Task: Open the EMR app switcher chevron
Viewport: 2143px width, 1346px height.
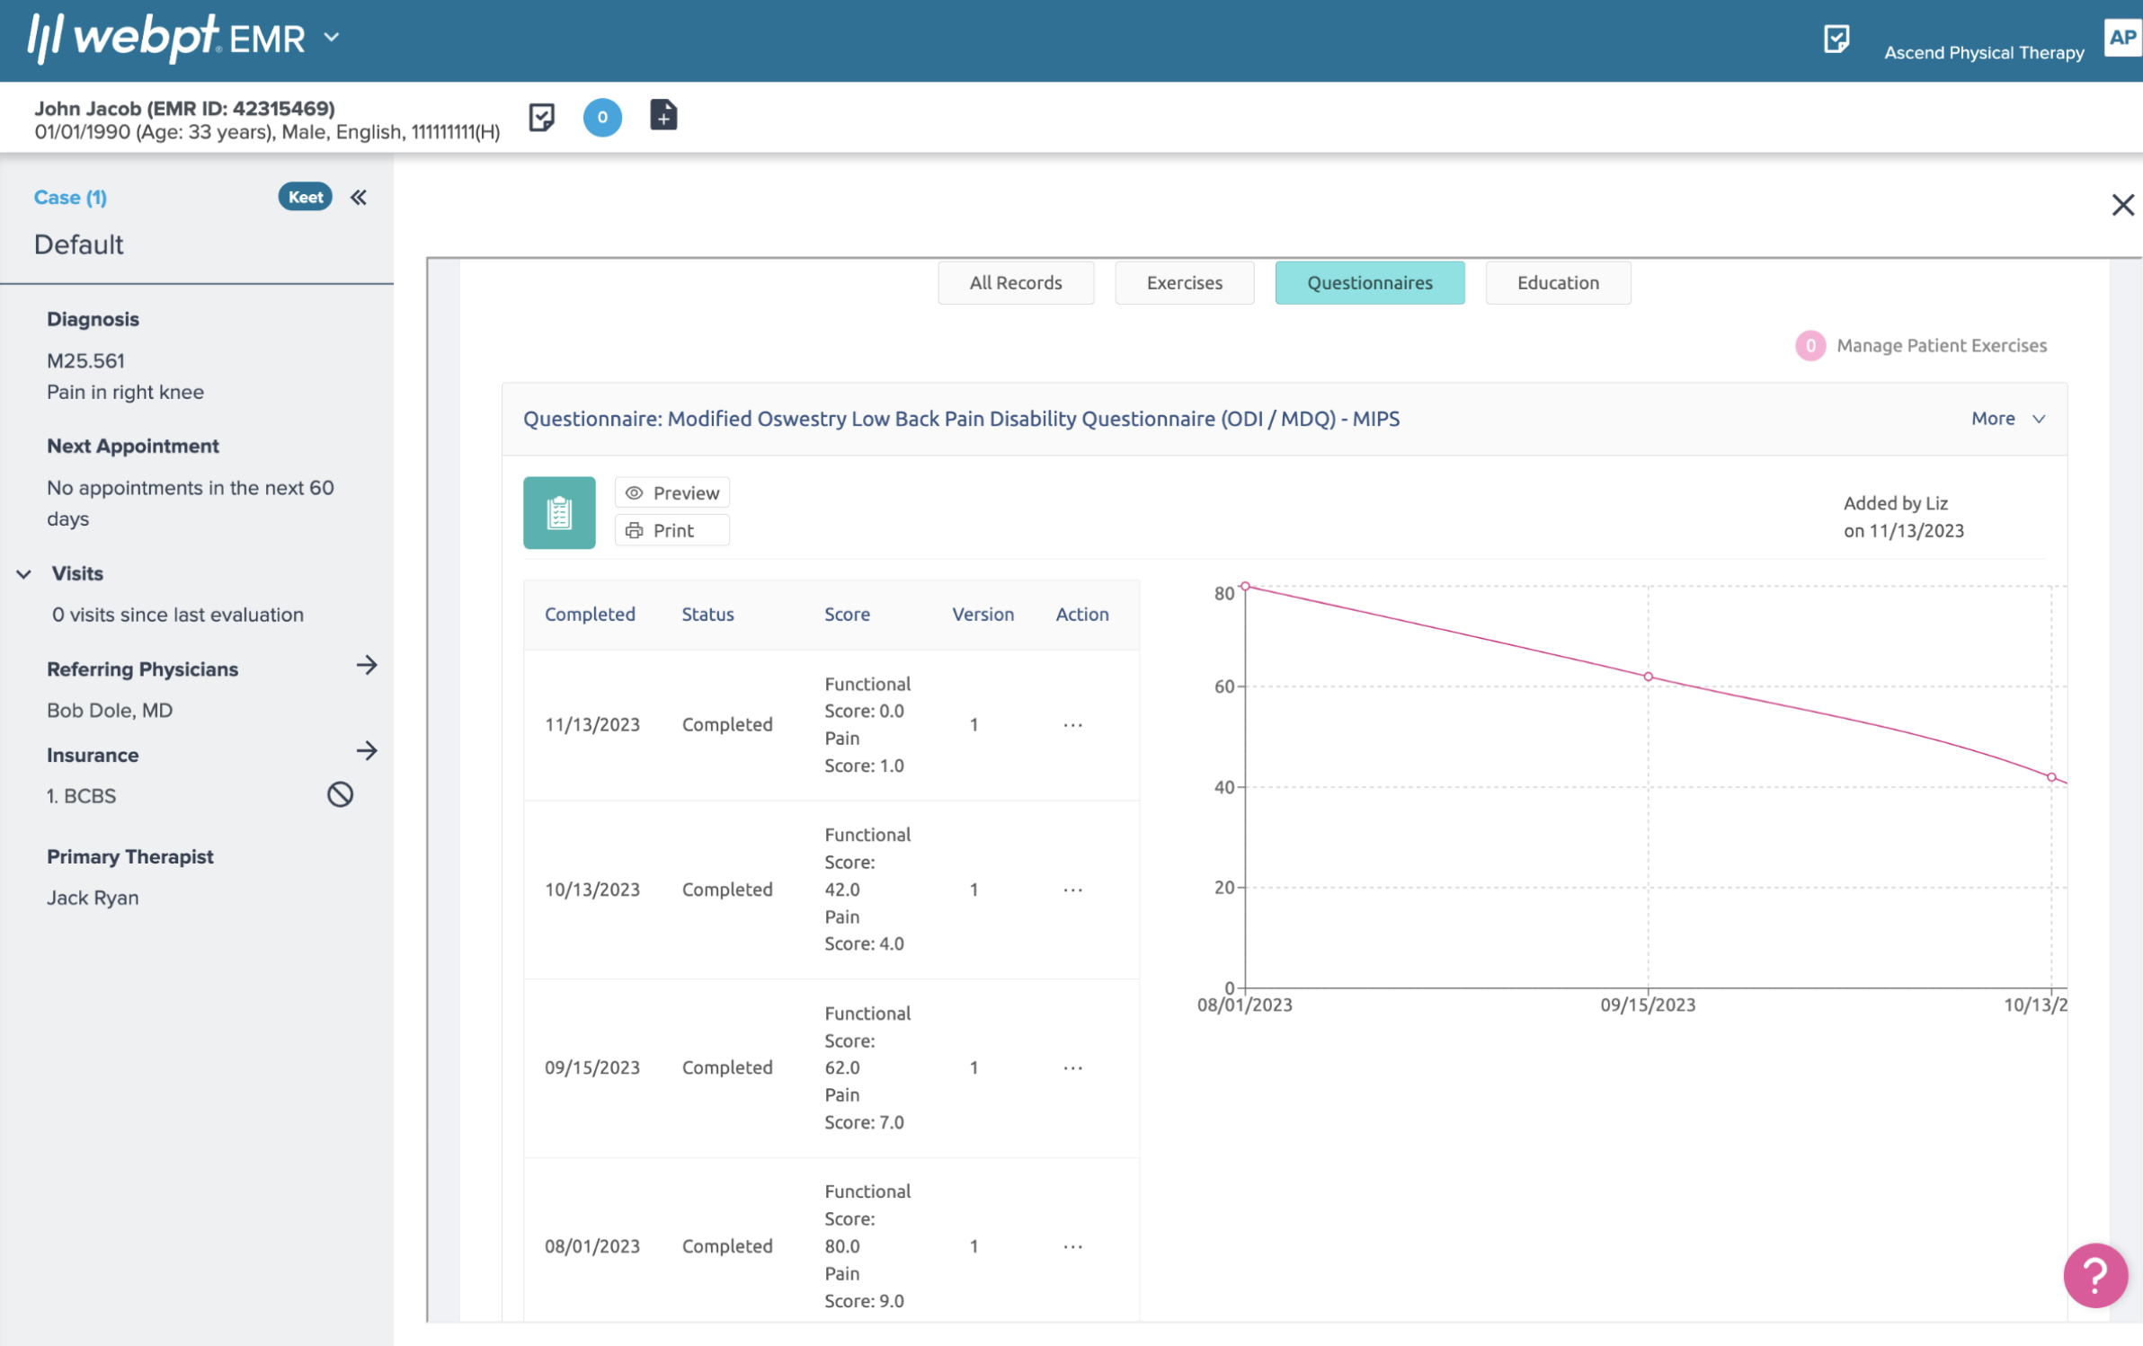Action: (x=332, y=37)
